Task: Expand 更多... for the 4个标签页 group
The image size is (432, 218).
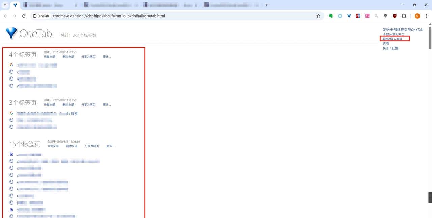Action: (107, 57)
